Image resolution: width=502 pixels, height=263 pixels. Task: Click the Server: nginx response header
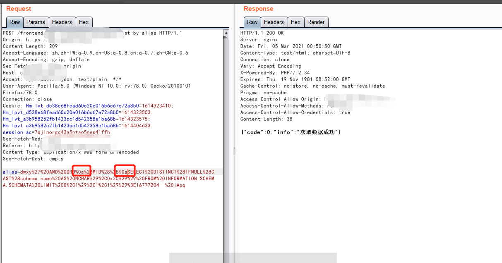[259, 40]
